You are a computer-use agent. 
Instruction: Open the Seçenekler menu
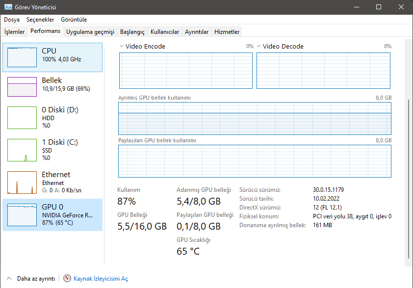40,20
